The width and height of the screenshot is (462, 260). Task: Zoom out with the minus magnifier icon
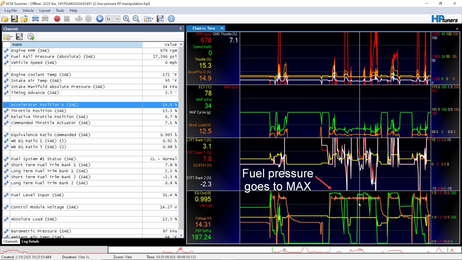[136, 18]
